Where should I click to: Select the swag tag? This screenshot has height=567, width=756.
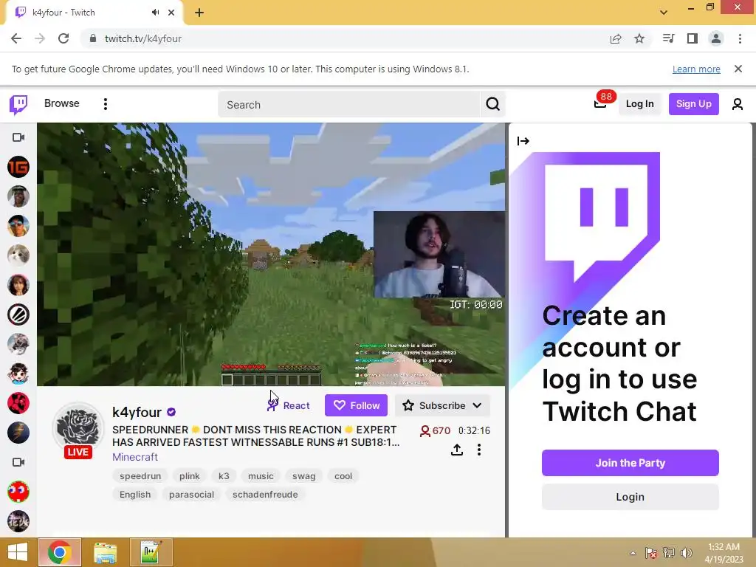click(x=303, y=476)
